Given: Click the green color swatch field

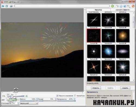Looking at the screenshot, I should [13, 100].
